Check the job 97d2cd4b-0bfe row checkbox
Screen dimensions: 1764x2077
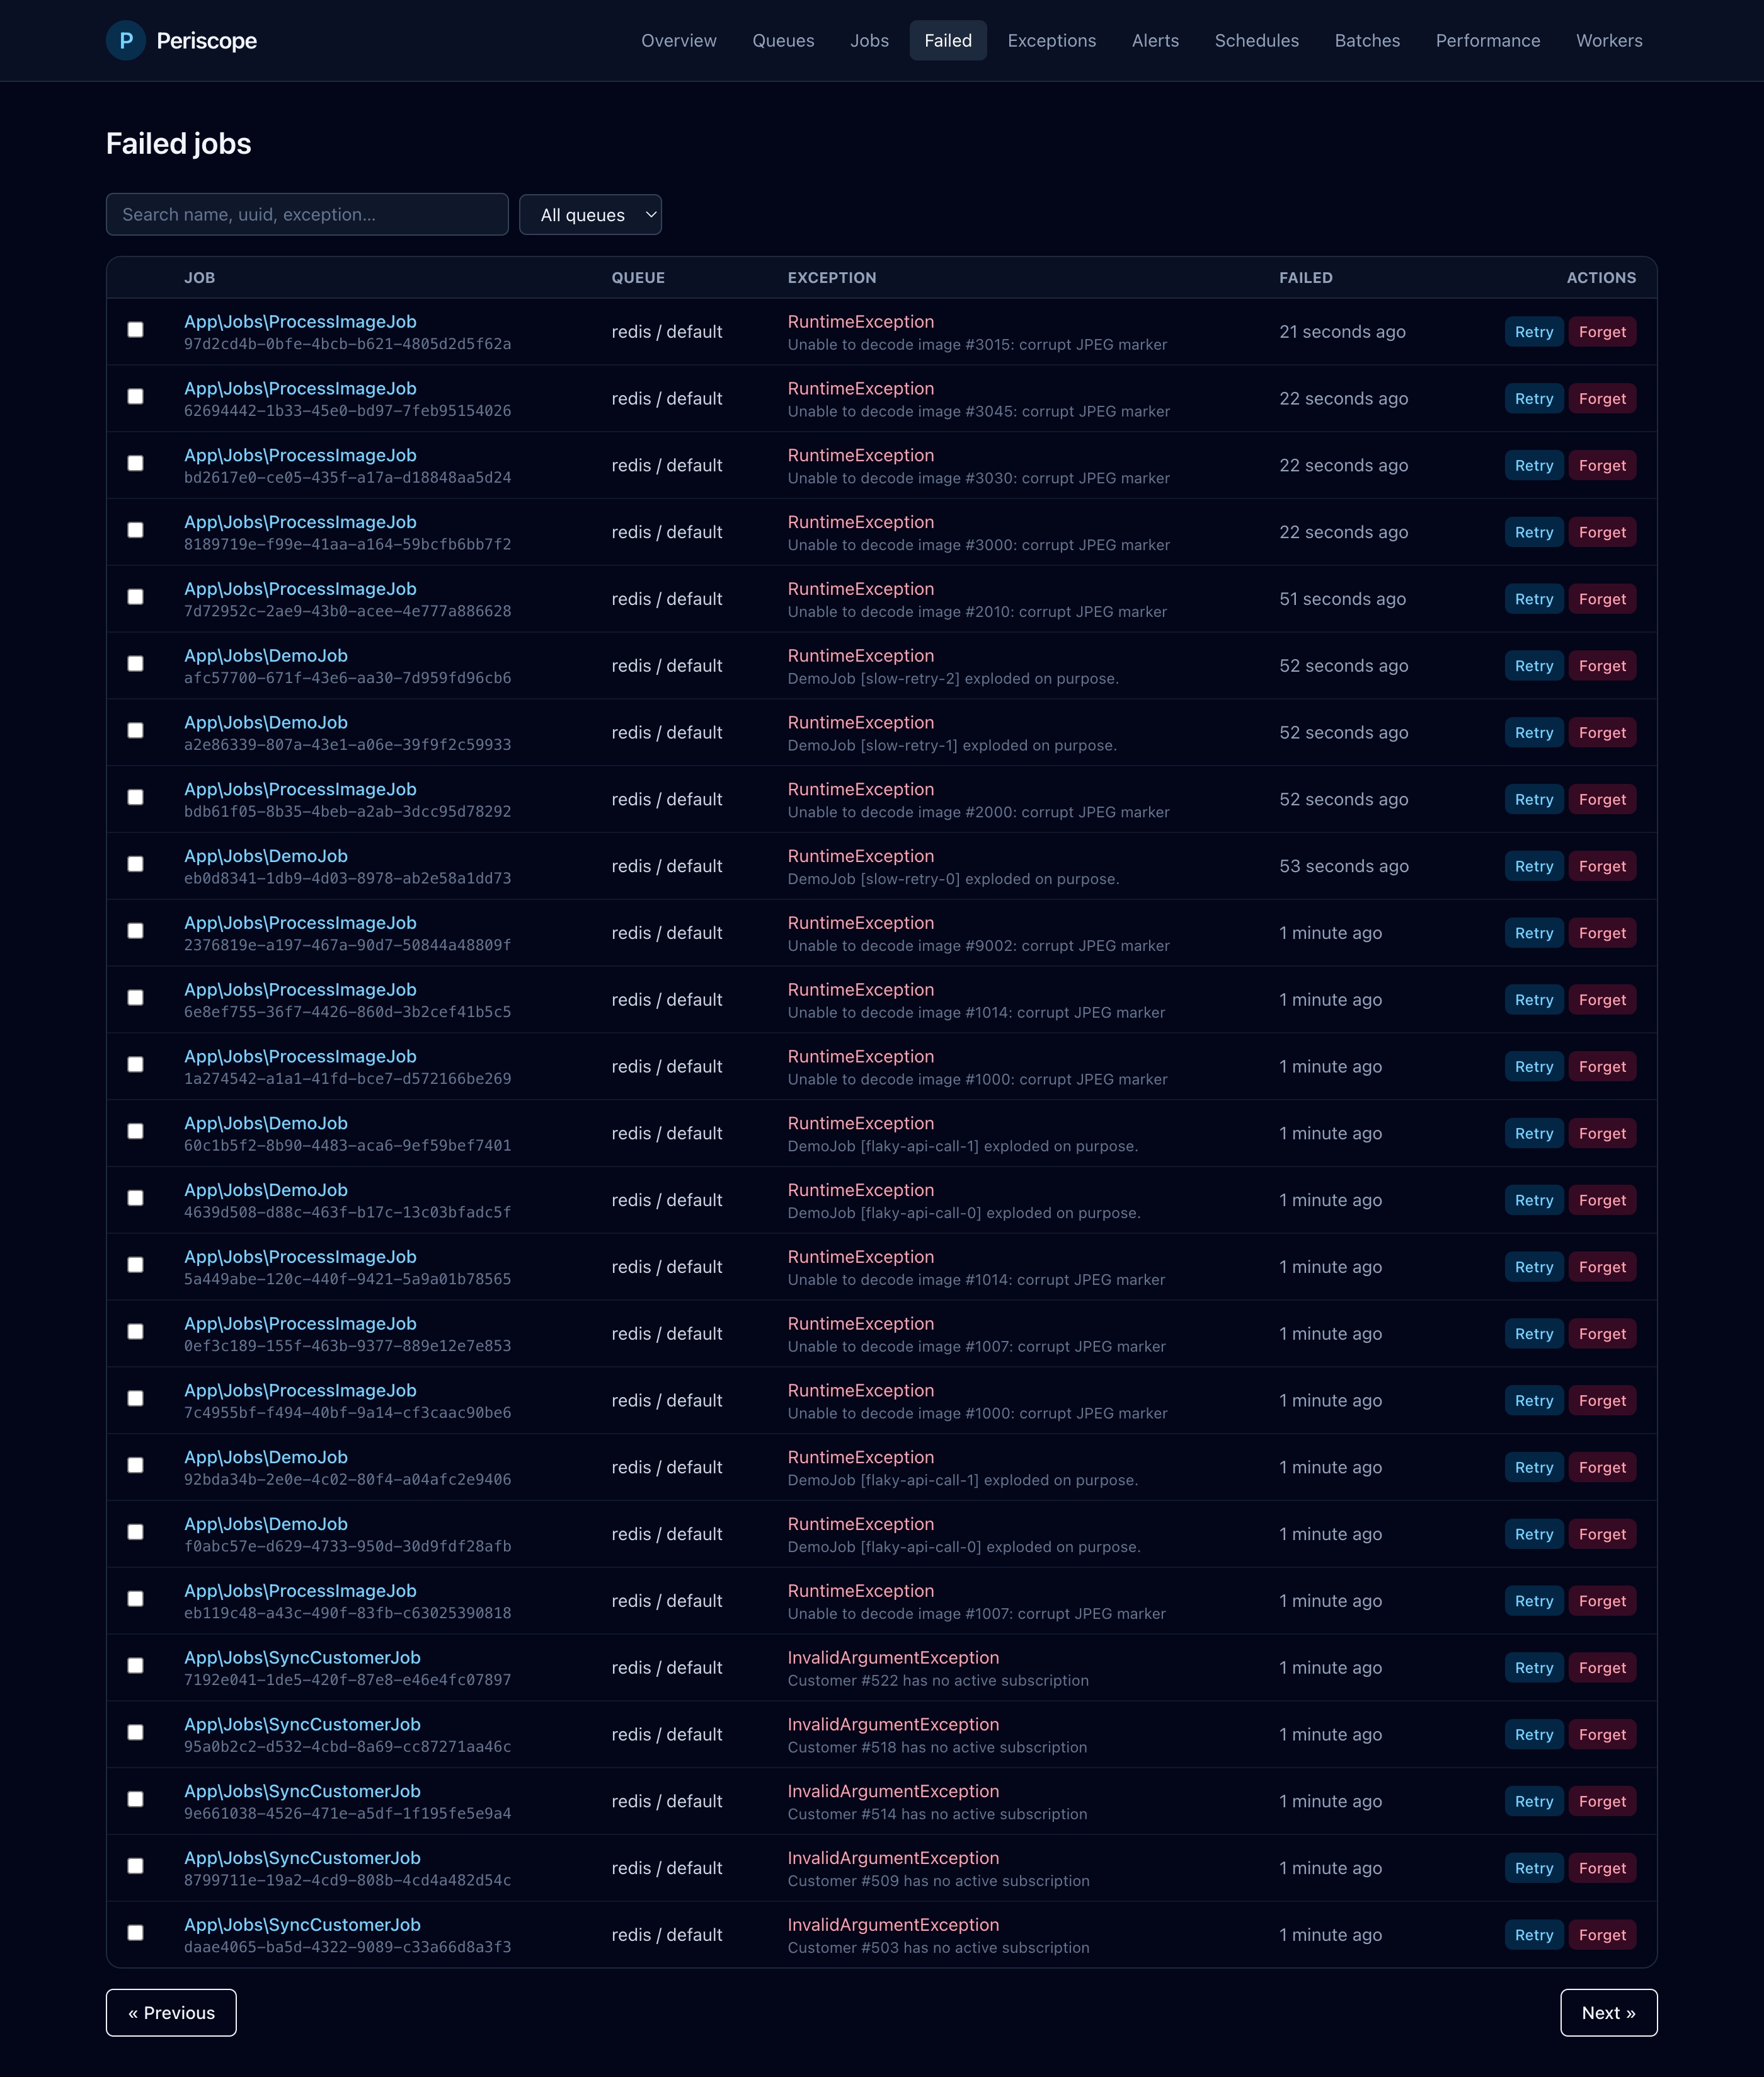pos(135,330)
